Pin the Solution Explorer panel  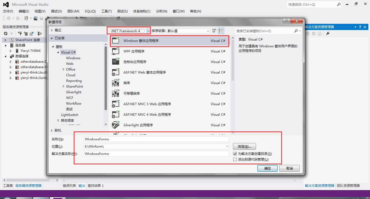click(x=360, y=27)
